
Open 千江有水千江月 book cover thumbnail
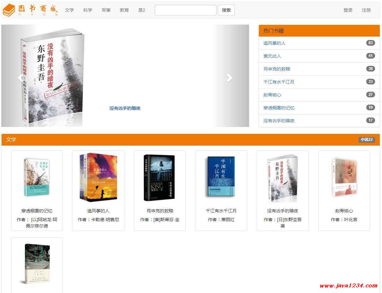221,177
